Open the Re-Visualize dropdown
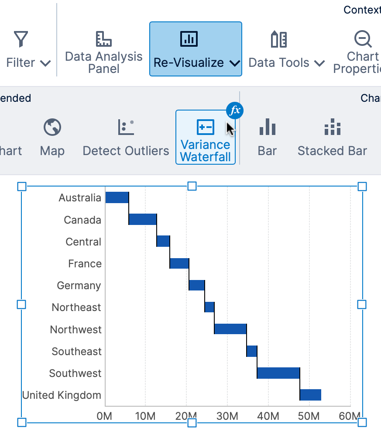Screen dimensions: 381x439 [235, 63]
